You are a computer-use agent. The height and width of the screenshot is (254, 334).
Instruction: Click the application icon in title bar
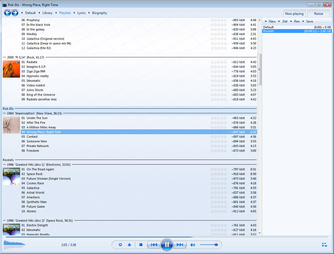tap(5, 5)
